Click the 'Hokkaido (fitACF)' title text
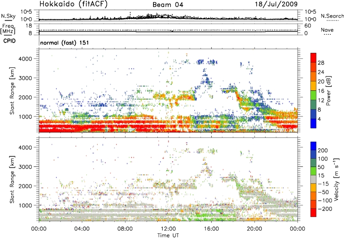344x238 pixels. [73, 4]
